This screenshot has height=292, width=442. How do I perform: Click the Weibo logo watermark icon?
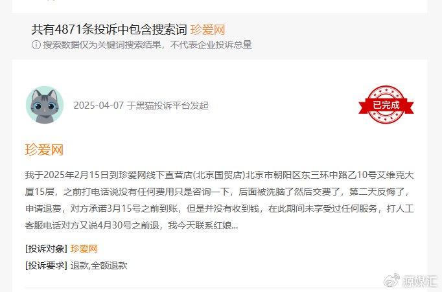pyautogui.click(x=392, y=280)
